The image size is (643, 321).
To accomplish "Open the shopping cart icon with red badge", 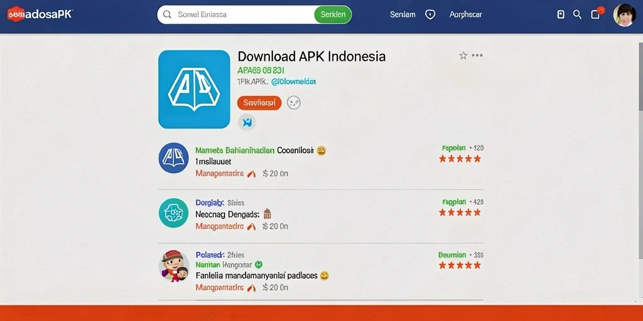I will tap(596, 14).
